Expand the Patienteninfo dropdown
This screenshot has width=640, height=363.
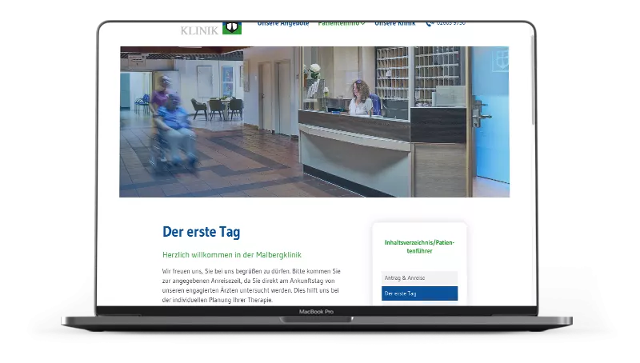(342, 24)
